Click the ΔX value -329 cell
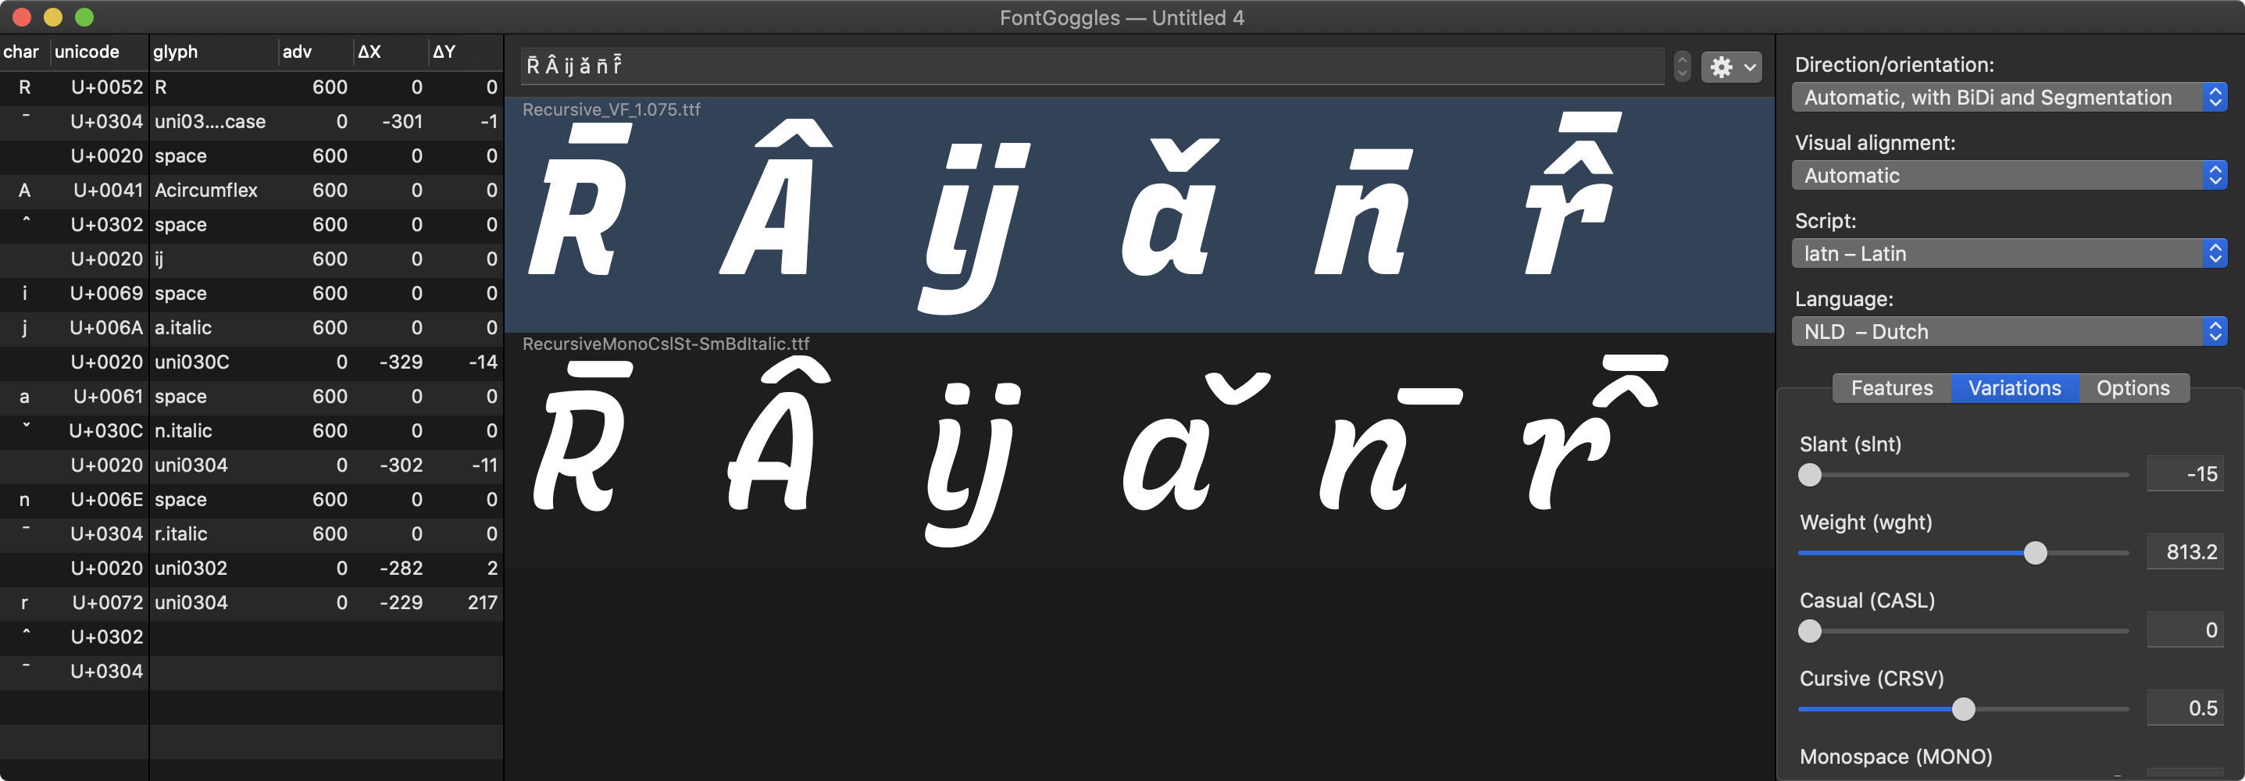Image resolution: width=2245 pixels, height=781 pixels. pyautogui.click(x=401, y=362)
